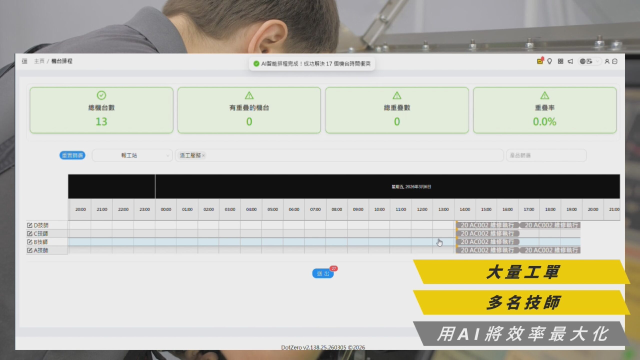Screen dimensions: 640x360
Task: Click the 總機台數 summary card
Action: 101,110
